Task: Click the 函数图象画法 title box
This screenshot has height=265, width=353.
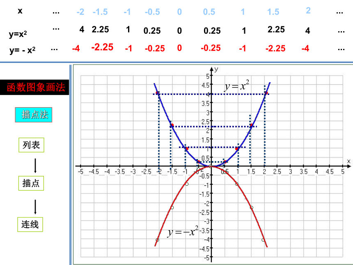Action: [34, 87]
